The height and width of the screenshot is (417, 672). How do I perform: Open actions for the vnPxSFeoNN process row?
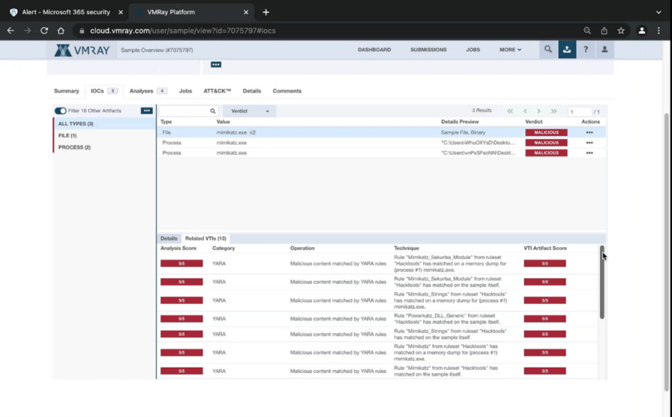coord(589,153)
